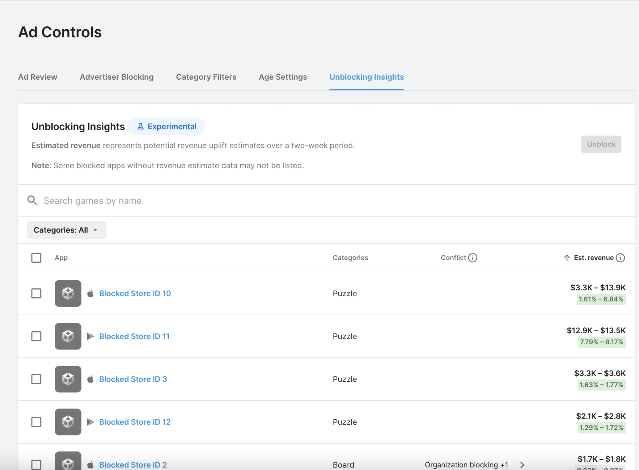The height and width of the screenshot is (470, 639).
Task: Click Blocked Store ID 3 Apple icon
Action: click(x=90, y=379)
